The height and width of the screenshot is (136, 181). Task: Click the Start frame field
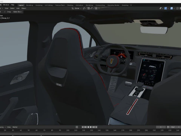175,127
